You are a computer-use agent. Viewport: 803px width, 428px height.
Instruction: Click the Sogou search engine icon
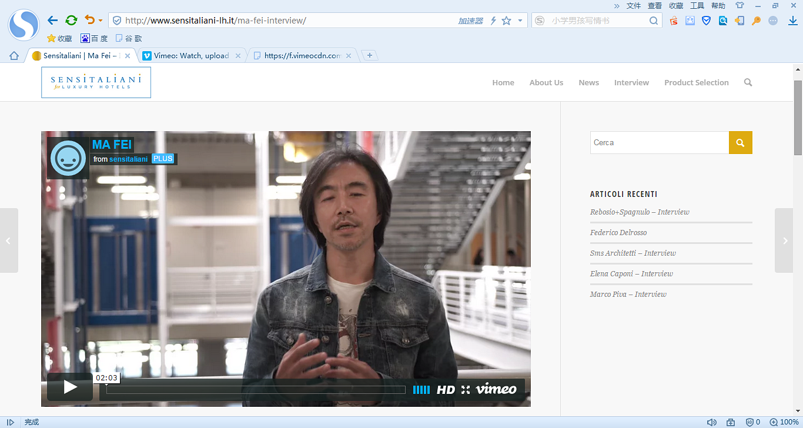pos(540,21)
